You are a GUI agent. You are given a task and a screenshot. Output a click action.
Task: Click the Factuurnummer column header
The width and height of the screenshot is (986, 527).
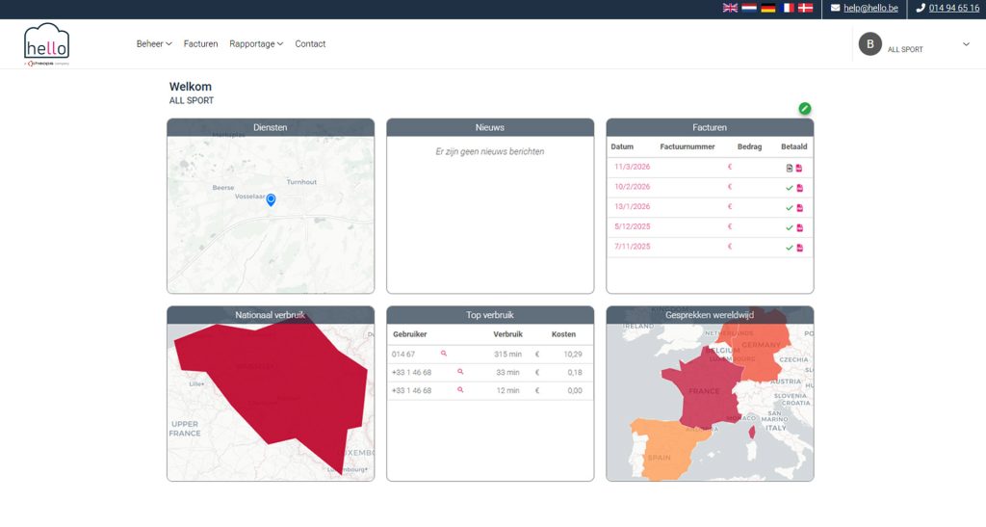[x=688, y=146]
